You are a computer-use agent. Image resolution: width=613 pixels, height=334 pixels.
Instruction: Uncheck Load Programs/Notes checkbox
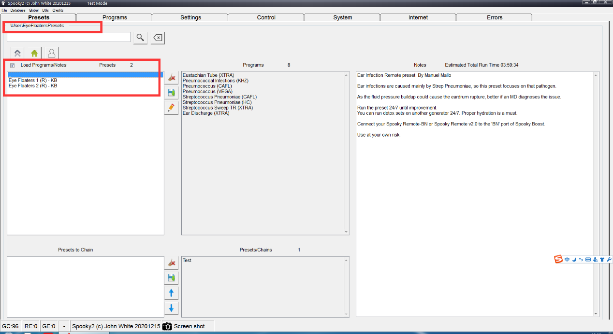(13, 65)
